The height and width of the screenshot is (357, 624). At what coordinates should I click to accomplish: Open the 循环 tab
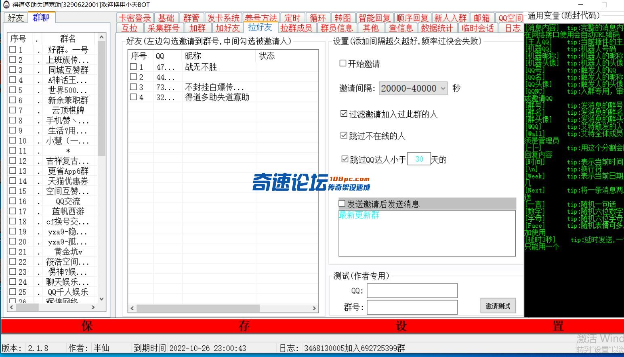coord(317,18)
